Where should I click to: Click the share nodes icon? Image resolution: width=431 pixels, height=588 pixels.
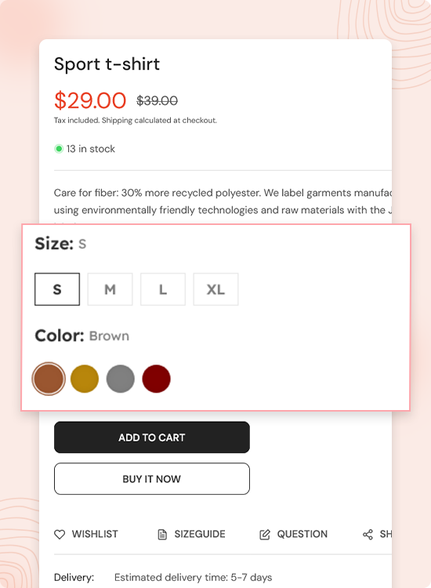tap(368, 535)
